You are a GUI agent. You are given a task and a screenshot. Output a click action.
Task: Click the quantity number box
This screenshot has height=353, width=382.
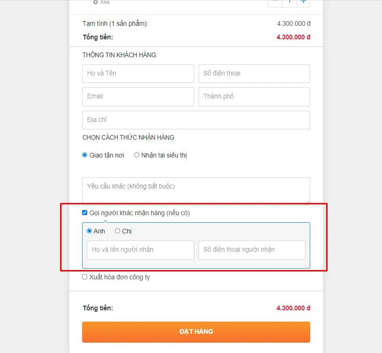pyautogui.click(x=289, y=2)
